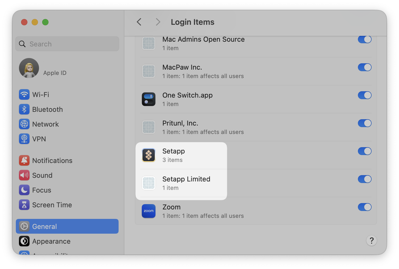Open the Wi-Fi settings icon
Screen dimensions: 399x269
click(x=24, y=94)
